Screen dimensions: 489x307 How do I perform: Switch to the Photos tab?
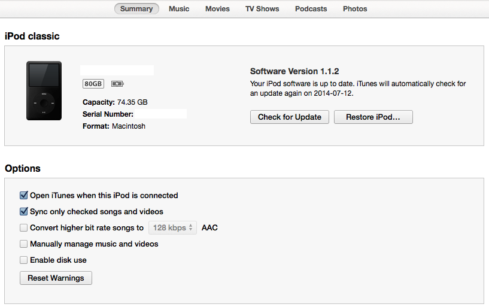(355, 9)
